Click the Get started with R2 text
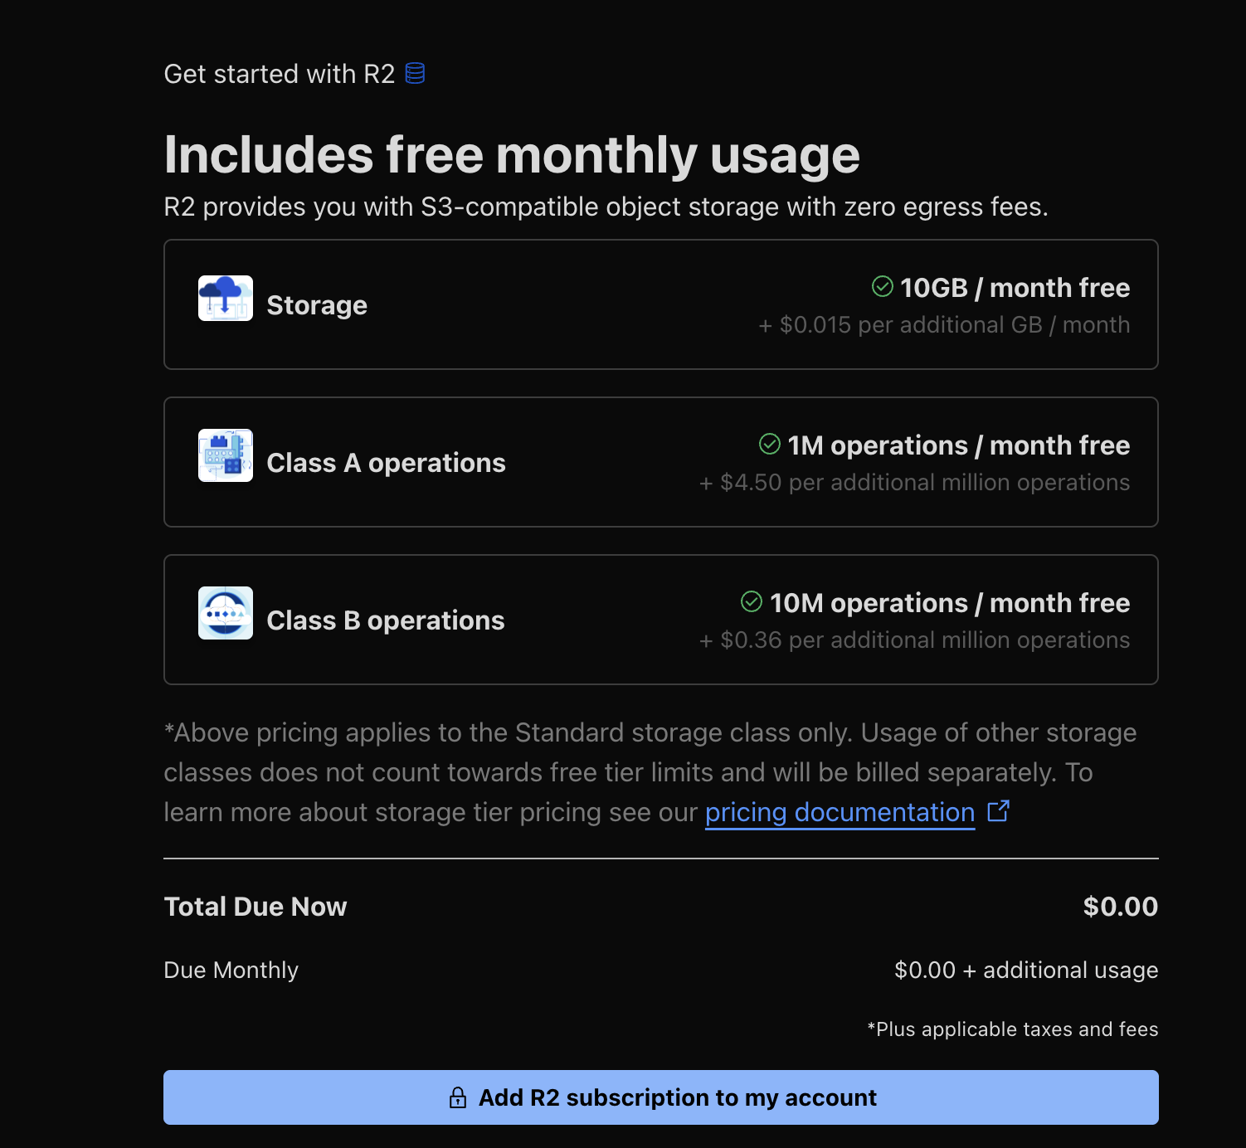This screenshot has height=1148, width=1246. [280, 74]
